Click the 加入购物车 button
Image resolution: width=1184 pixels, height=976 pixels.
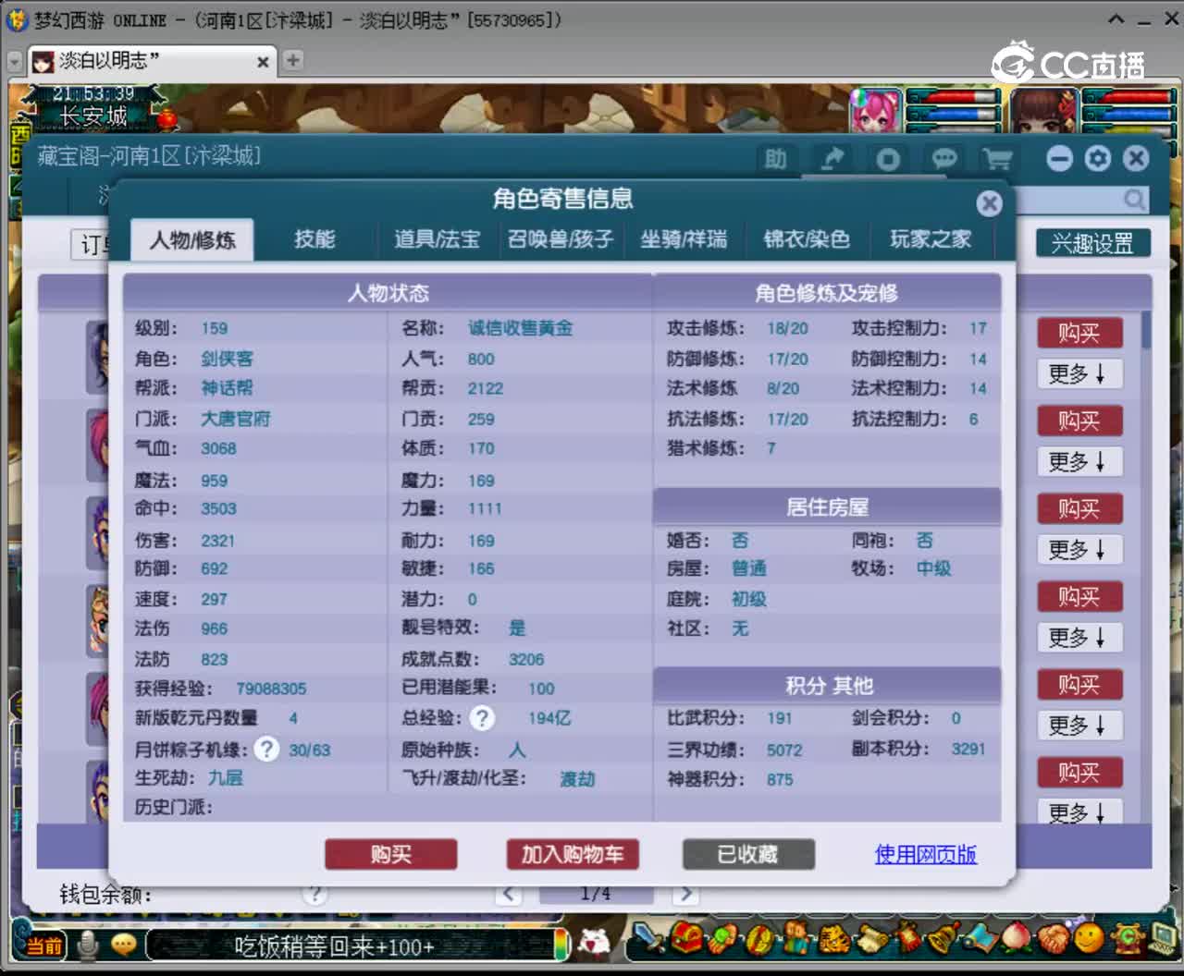573,854
